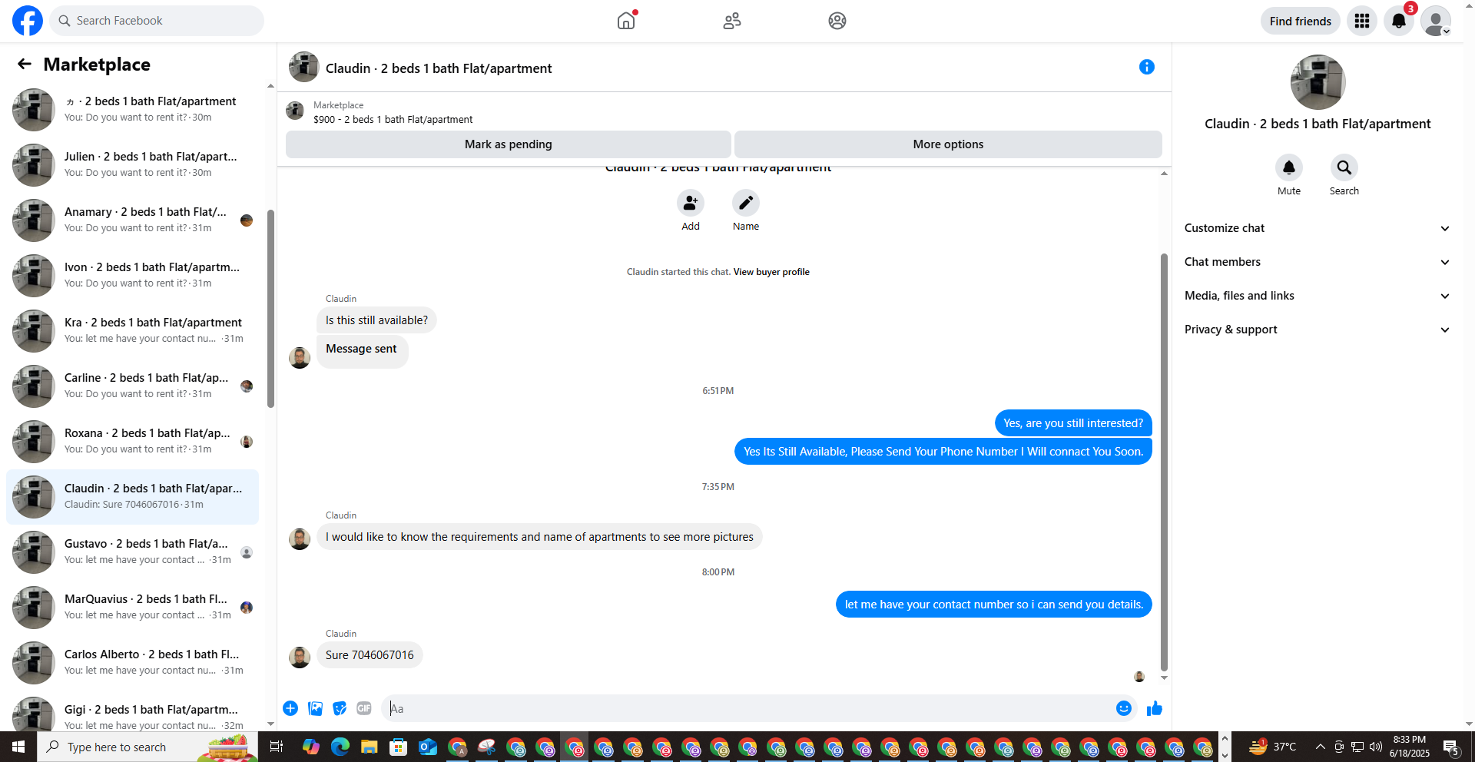
Task: Mute this conversation with the bell icon
Action: 1289,167
